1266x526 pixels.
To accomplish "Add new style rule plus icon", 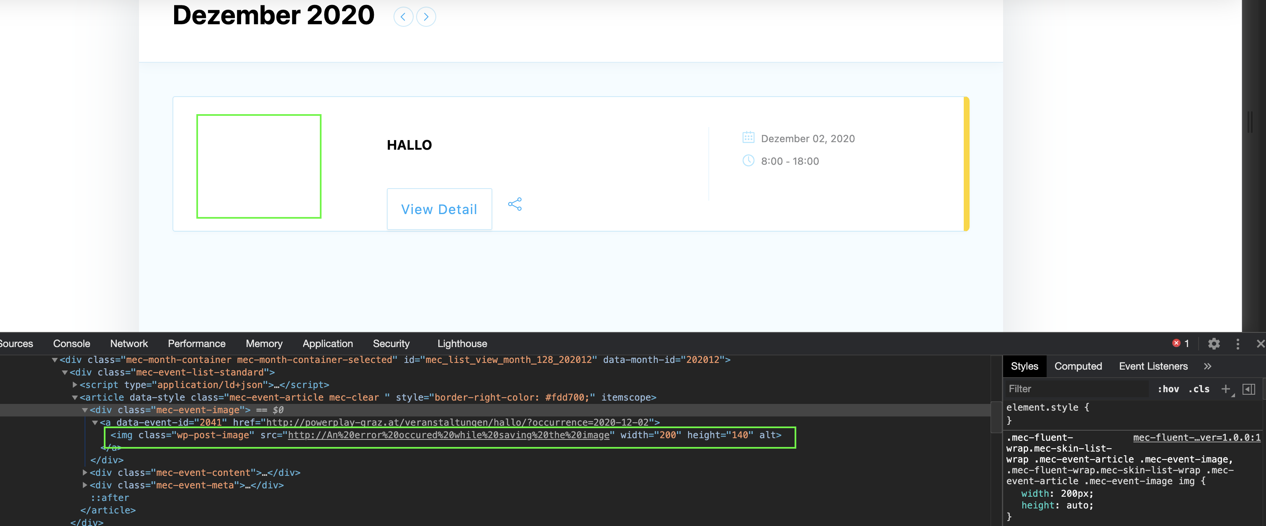I will tap(1225, 389).
